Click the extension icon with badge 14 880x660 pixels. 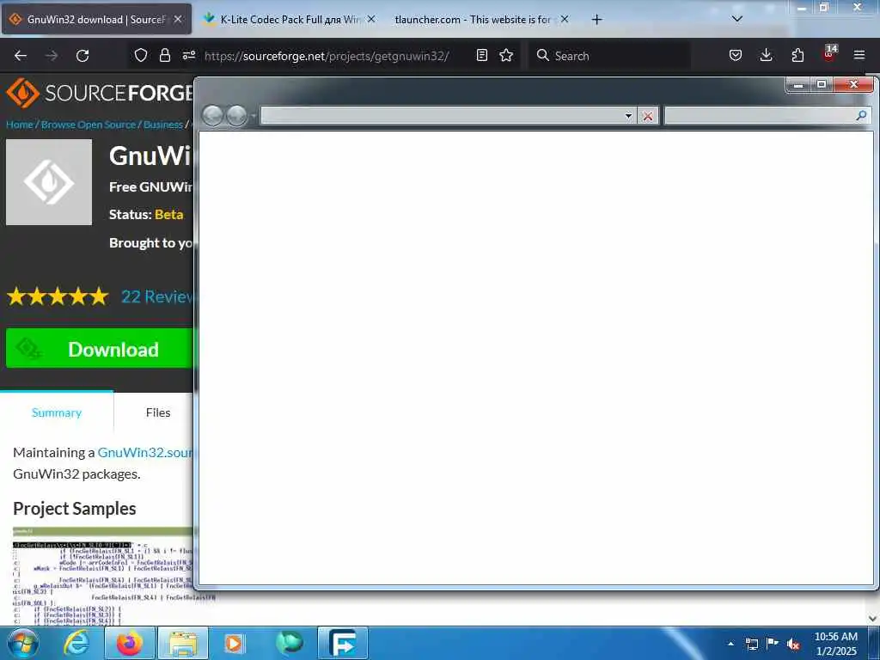(829, 54)
